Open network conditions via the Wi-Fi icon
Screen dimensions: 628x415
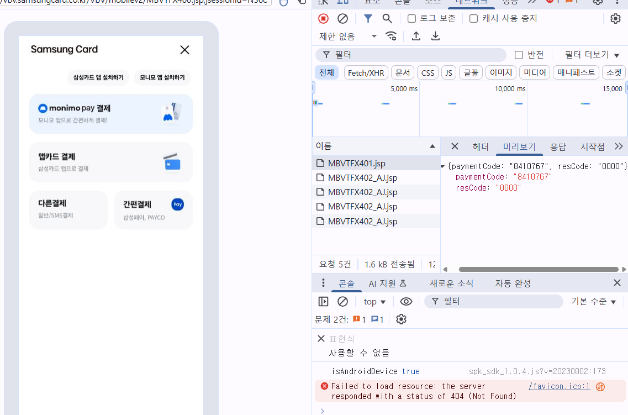391,36
